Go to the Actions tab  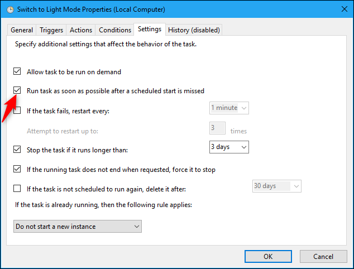(81, 30)
